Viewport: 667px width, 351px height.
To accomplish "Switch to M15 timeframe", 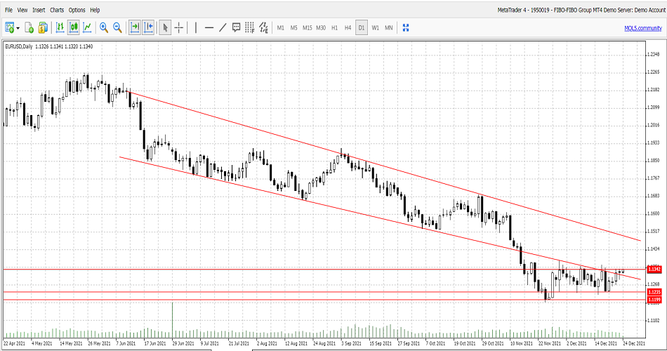I will click(307, 27).
